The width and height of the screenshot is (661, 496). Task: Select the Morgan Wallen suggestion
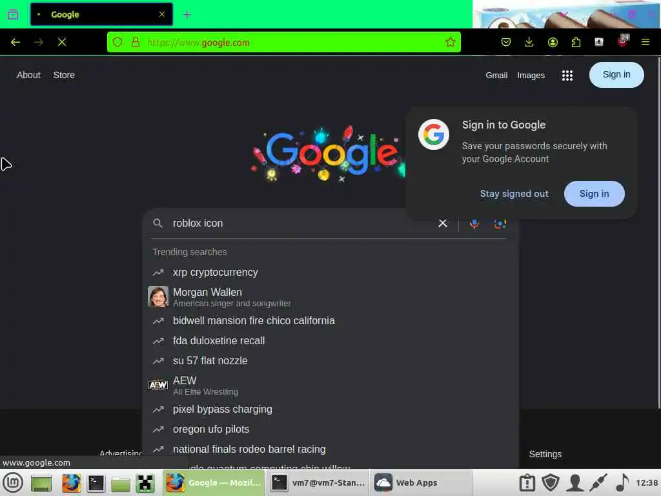[330, 297]
